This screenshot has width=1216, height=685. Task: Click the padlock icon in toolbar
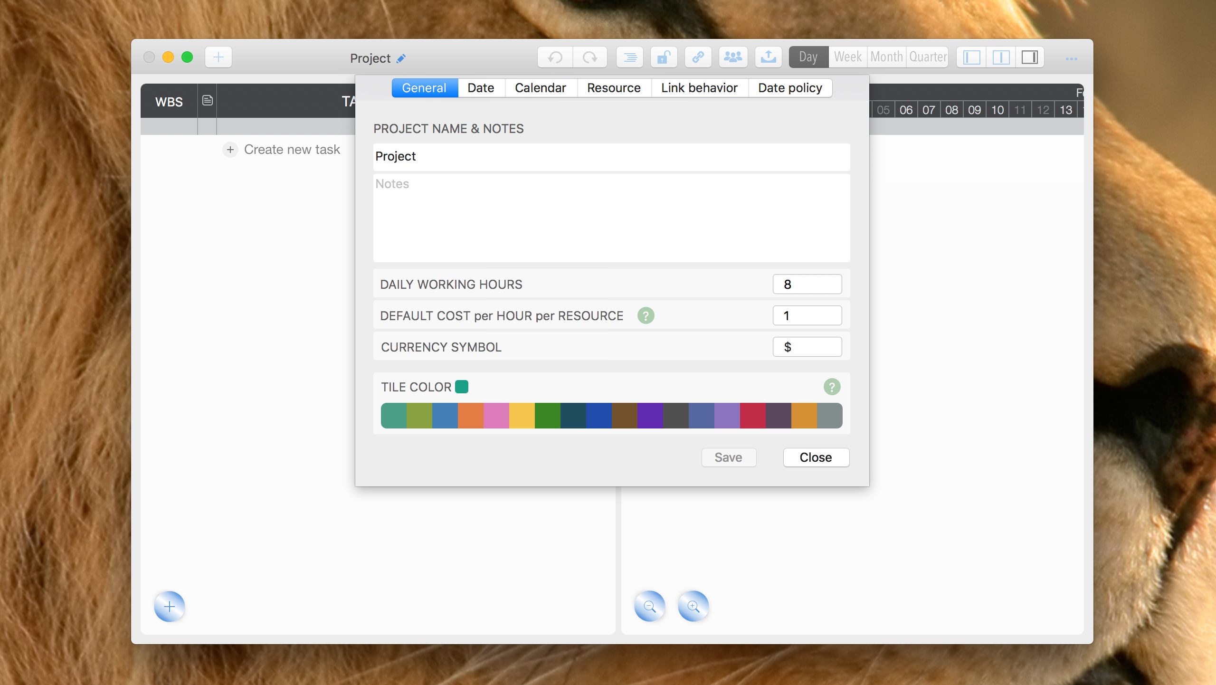[664, 57]
